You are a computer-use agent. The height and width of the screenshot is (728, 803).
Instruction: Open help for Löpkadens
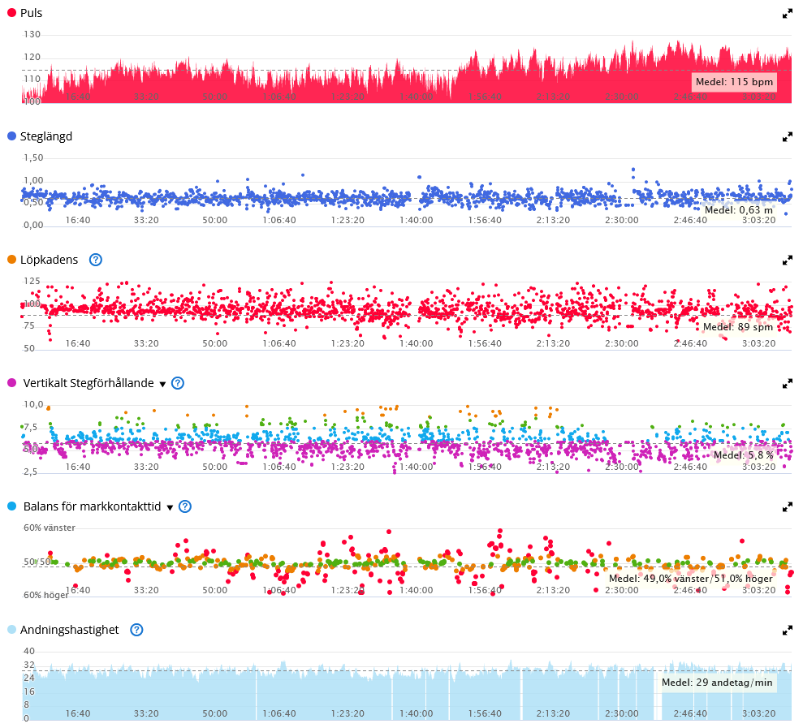[x=96, y=260]
